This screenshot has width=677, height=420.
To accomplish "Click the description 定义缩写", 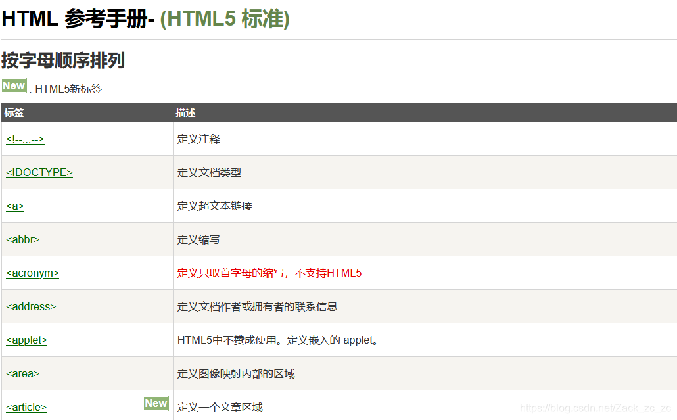I will coord(198,239).
